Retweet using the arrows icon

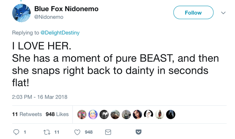click(47, 132)
